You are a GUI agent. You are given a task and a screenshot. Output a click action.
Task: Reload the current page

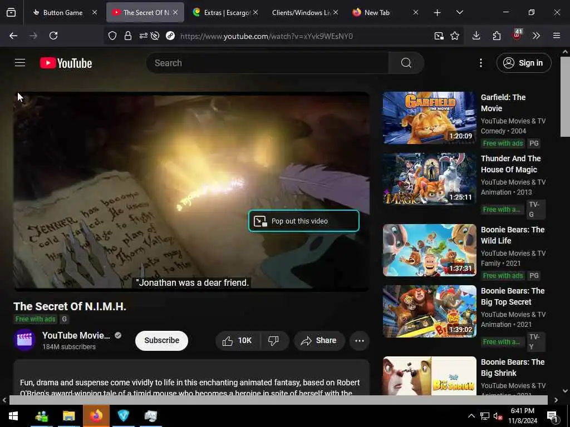[53, 36]
